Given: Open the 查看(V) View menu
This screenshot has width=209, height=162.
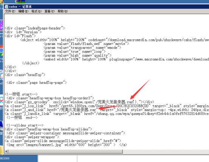Looking at the screenshot, I should [50, 11].
